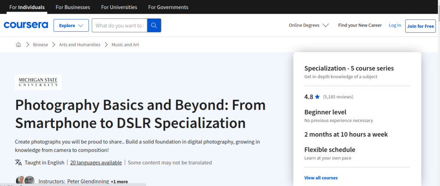Viewport: 440px width, 186px height.
Task: Show the +1 more instructors
Action: pyautogui.click(x=119, y=182)
